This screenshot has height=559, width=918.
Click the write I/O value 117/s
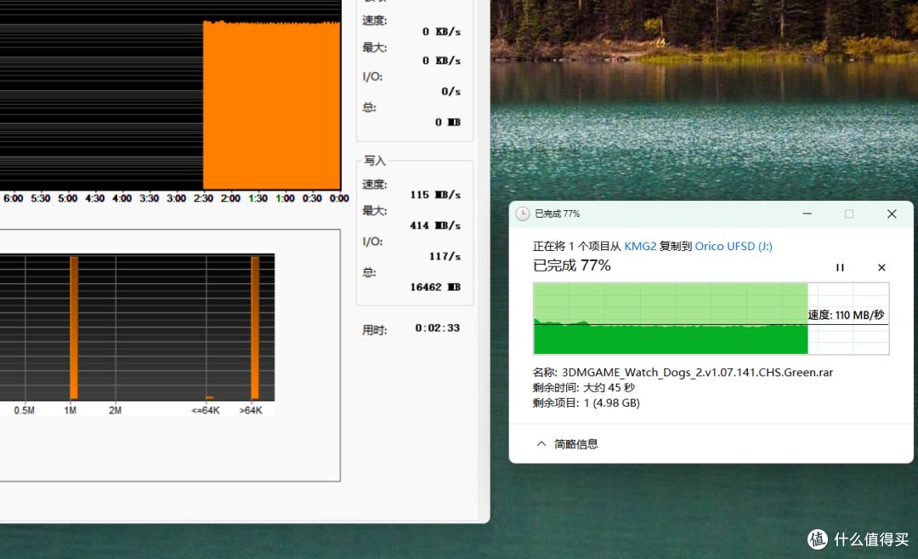445,256
